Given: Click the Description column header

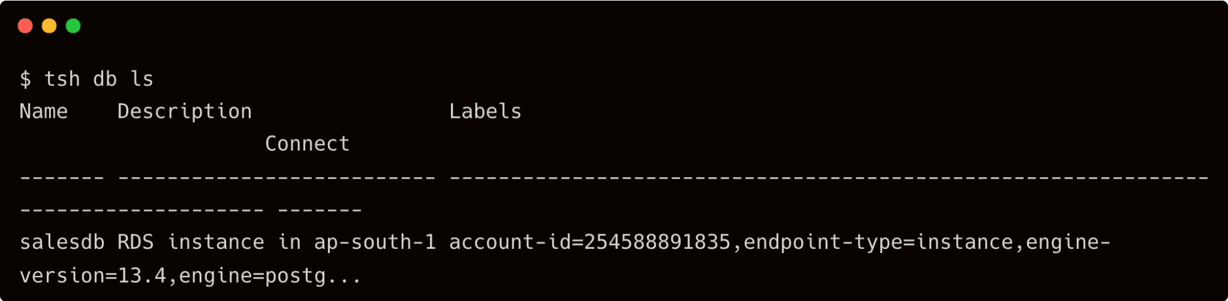Looking at the screenshot, I should click(184, 111).
